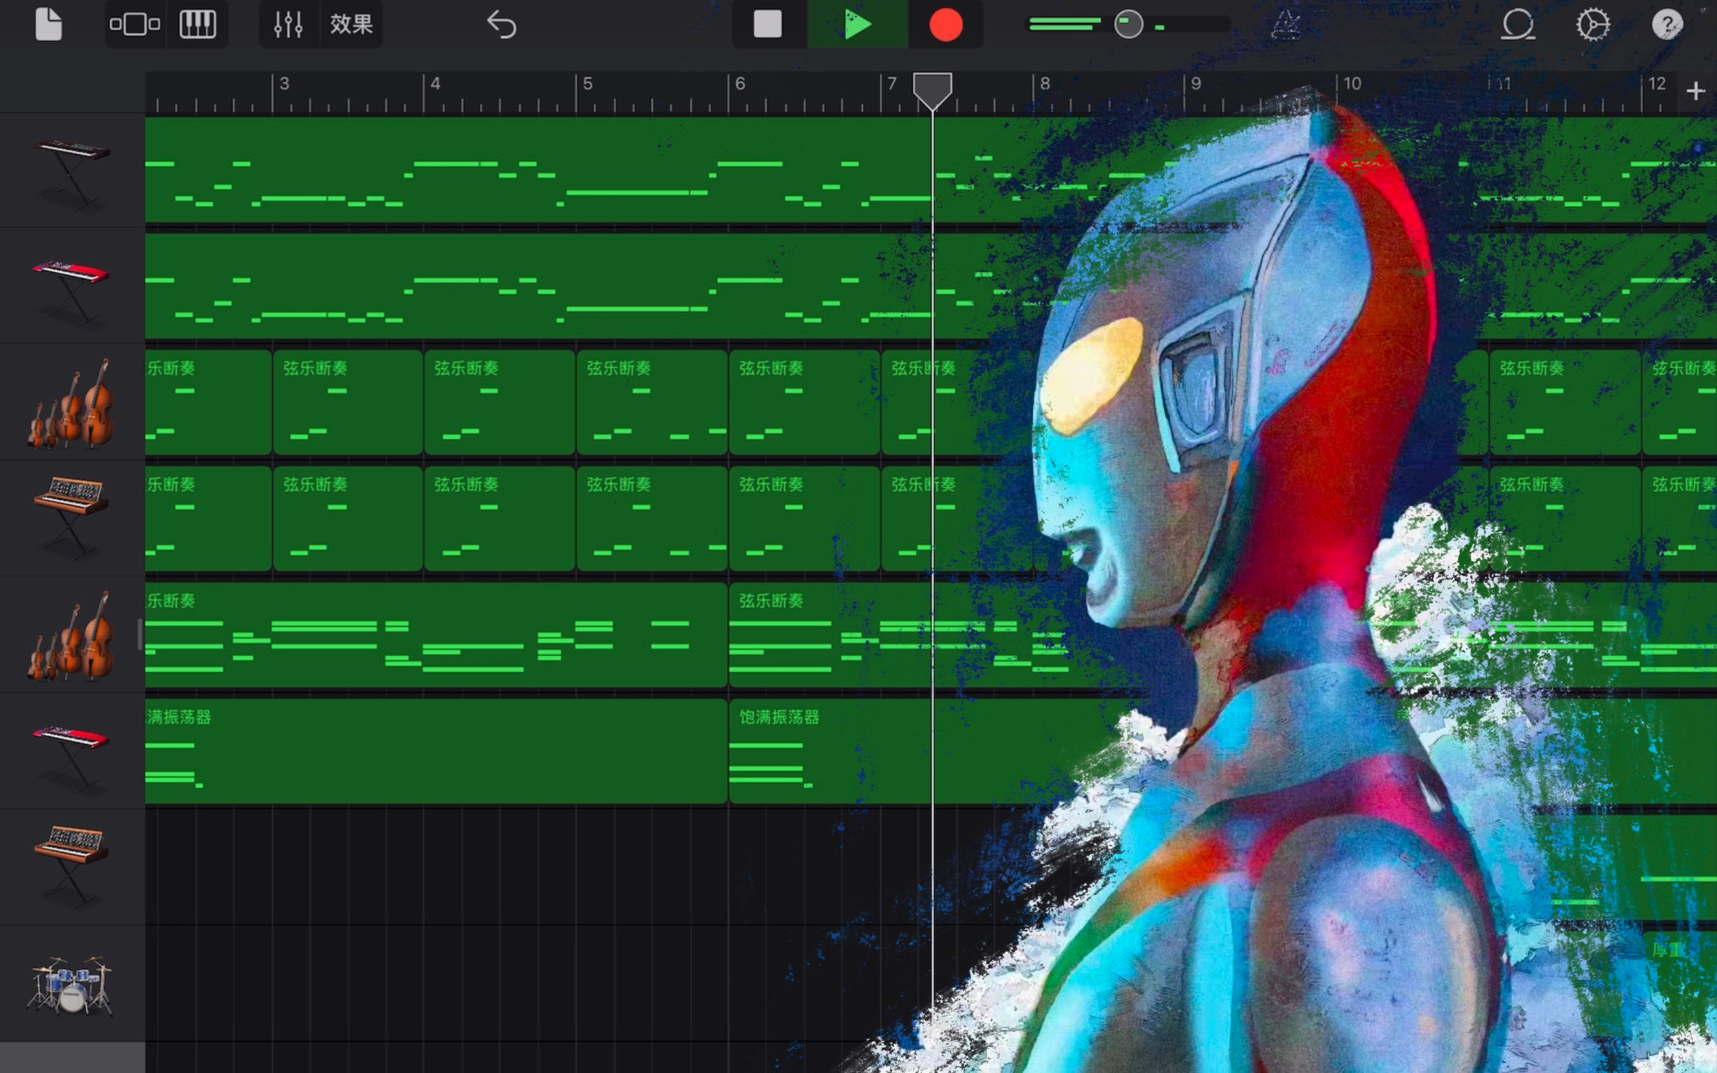Open My Songs document browser icon
The height and width of the screenshot is (1073, 1717).
pos(48,24)
